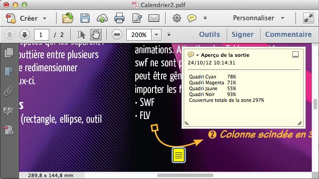Select the text selection cursor tool
319x179 pixels.
coord(81,35)
